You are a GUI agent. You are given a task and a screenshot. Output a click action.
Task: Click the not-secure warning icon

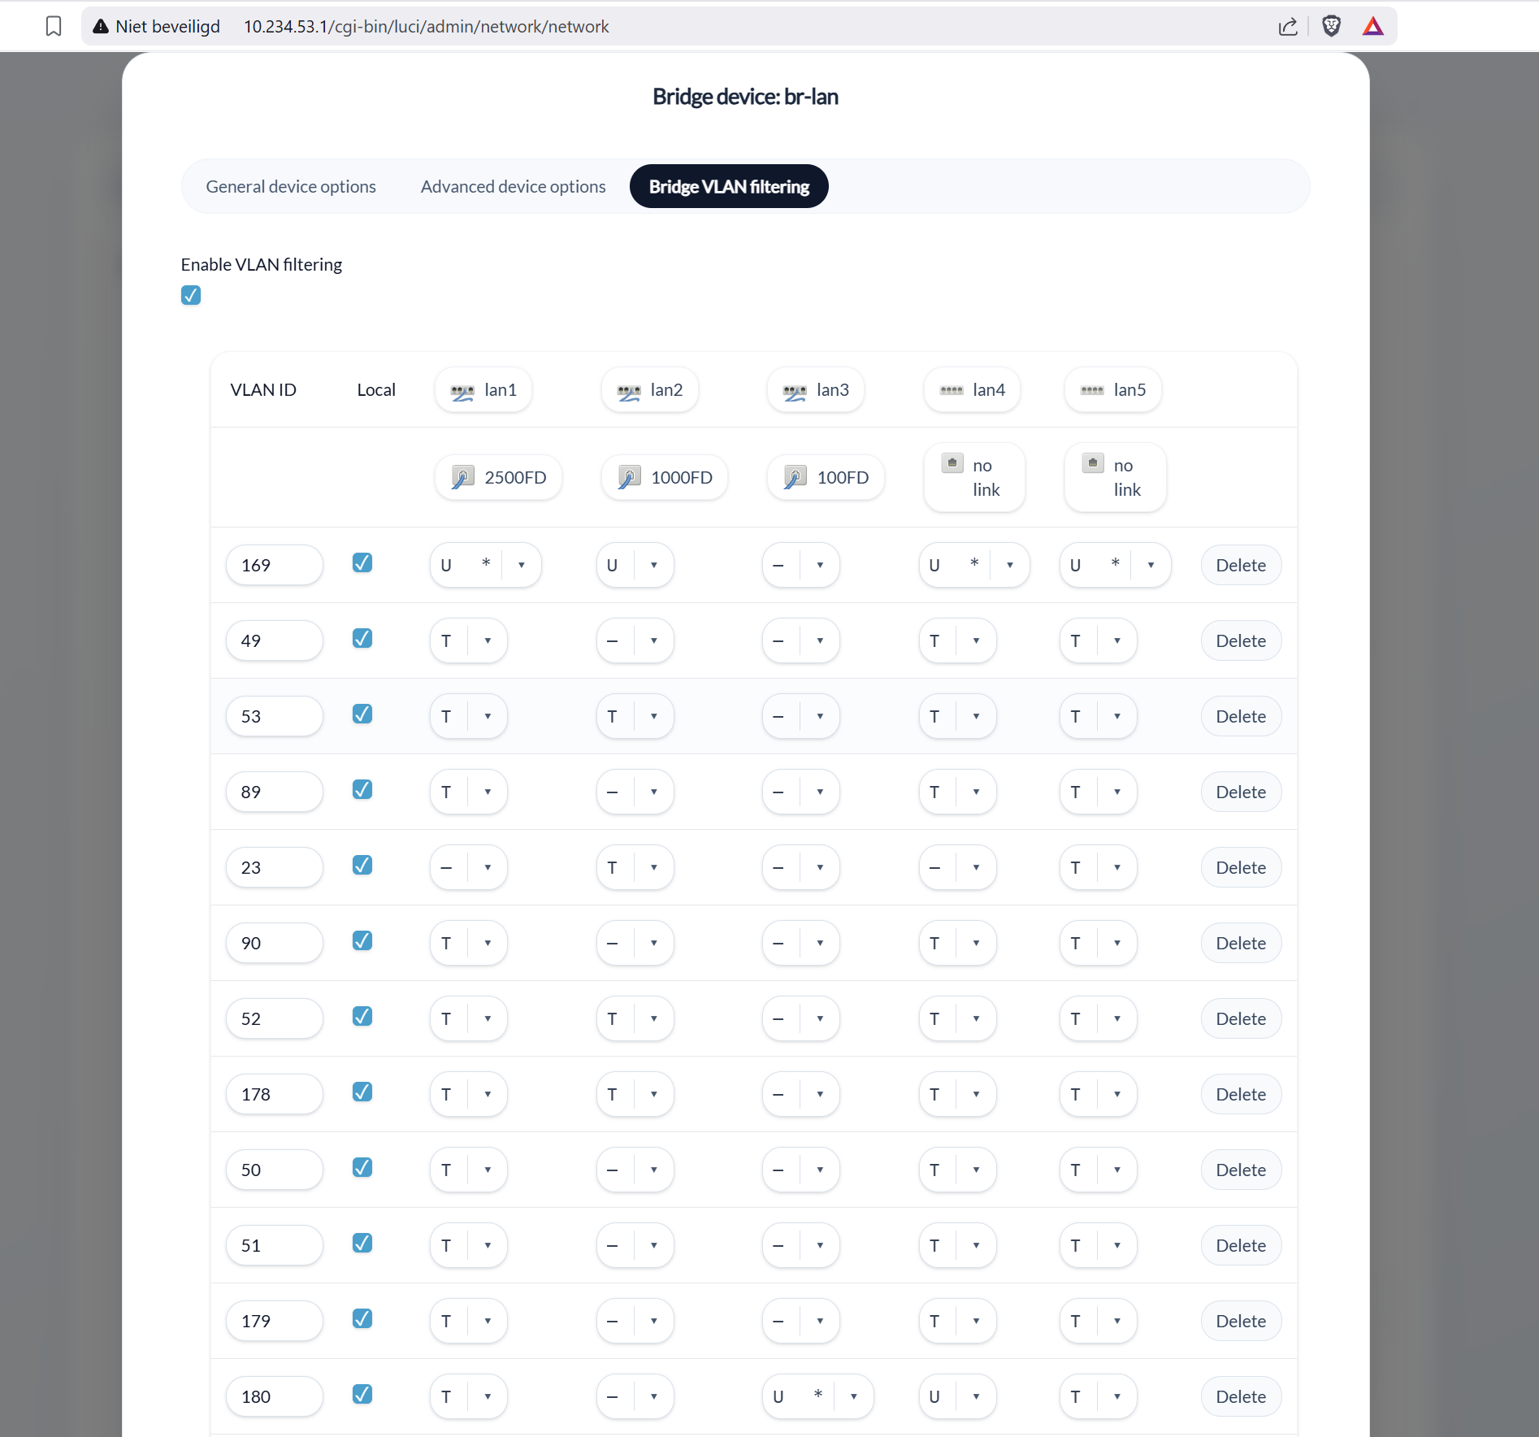(101, 27)
